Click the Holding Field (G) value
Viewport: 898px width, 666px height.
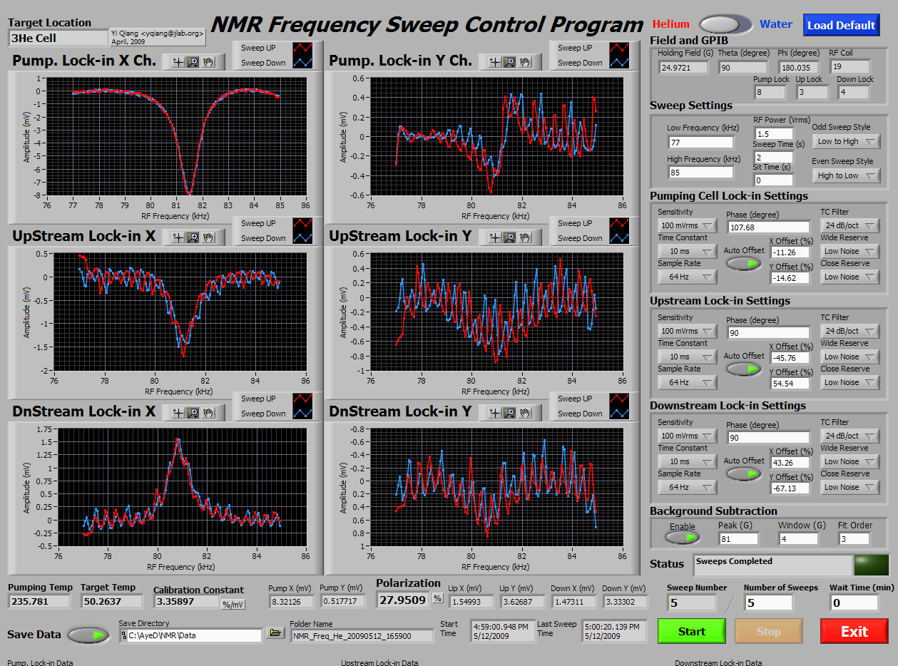pyautogui.click(x=683, y=68)
